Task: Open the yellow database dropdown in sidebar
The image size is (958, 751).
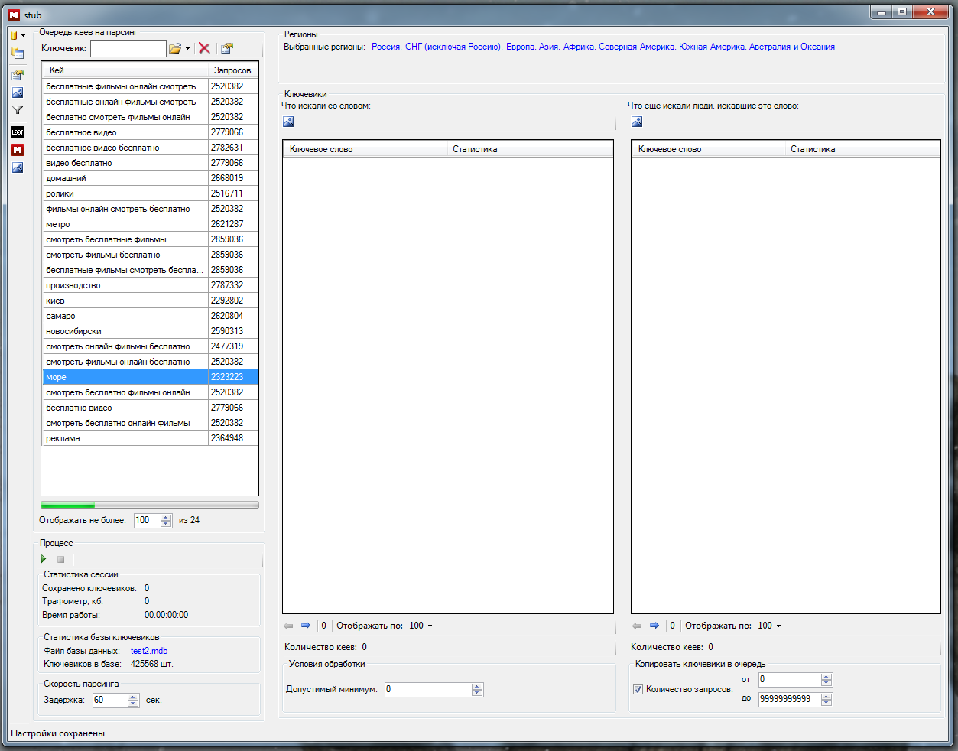Action: 23,35
